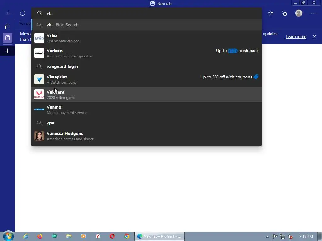Dismiss the notification banner with X
This screenshot has height=241, width=322.
[314, 37]
